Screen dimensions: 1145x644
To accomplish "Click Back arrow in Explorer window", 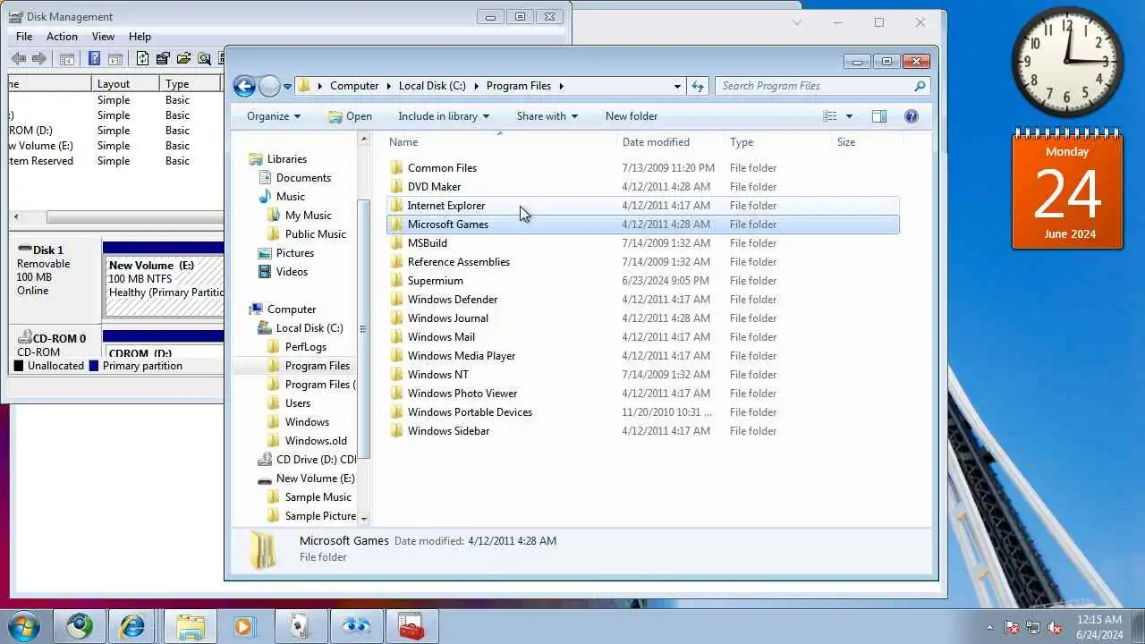I will (244, 86).
